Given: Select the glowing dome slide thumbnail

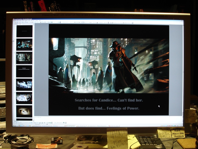Looking at the screenshot, I should pyautogui.click(x=24, y=98).
